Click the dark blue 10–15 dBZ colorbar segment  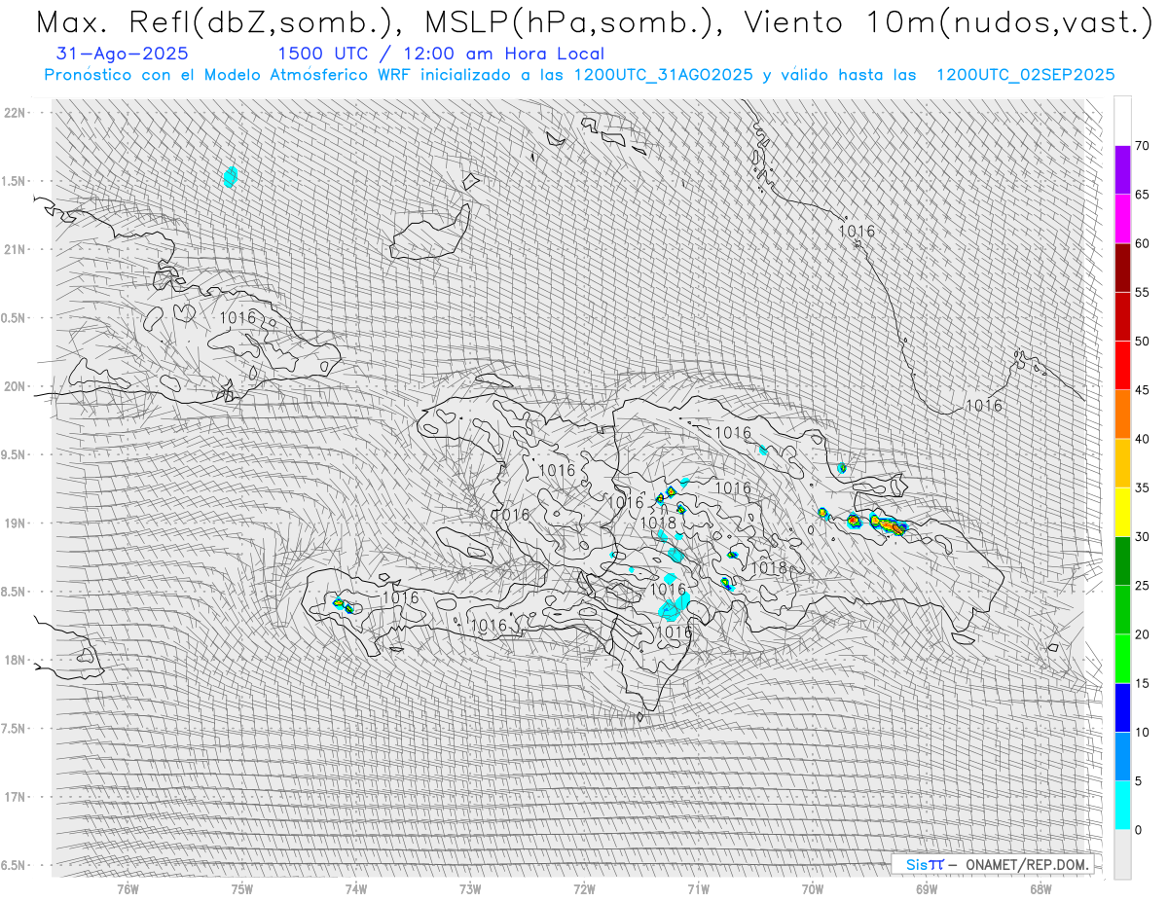click(1122, 707)
